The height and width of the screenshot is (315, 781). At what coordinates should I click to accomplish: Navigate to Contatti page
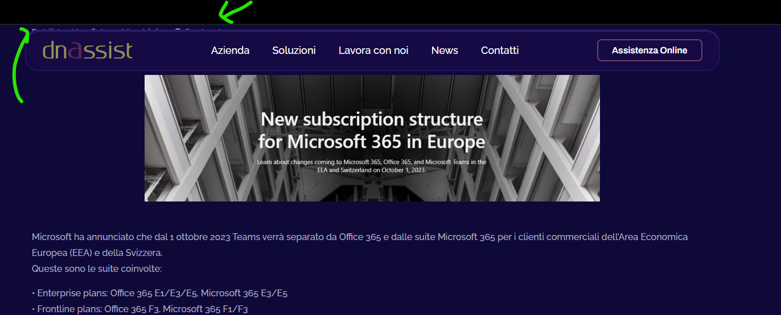point(500,51)
